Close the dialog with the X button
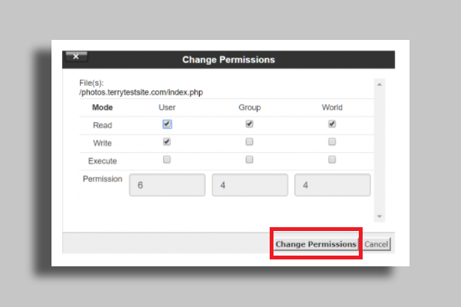The width and height of the screenshot is (461, 307). 76,56
